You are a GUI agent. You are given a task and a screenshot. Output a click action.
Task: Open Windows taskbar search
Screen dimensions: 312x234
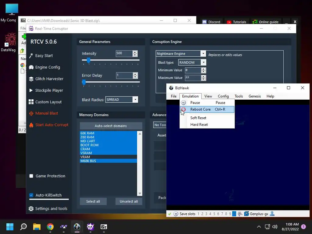coord(23,227)
